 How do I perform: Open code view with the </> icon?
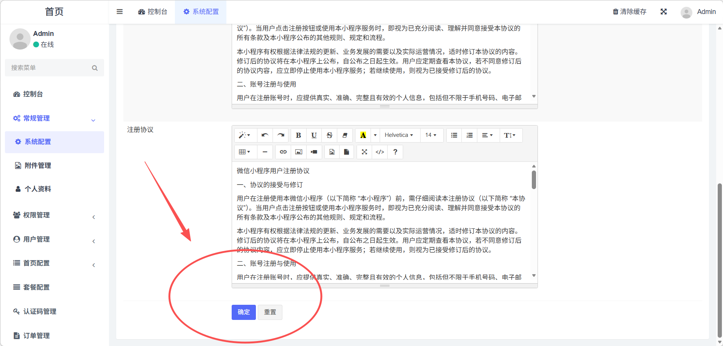pyautogui.click(x=380, y=152)
